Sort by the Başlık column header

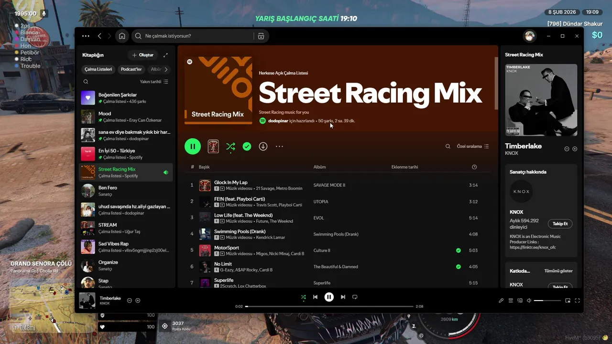tap(204, 167)
